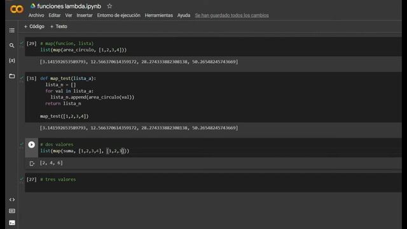Click 'return lista_n' line
The height and width of the screenshot is (229, 407).
(x=63, y=103)
